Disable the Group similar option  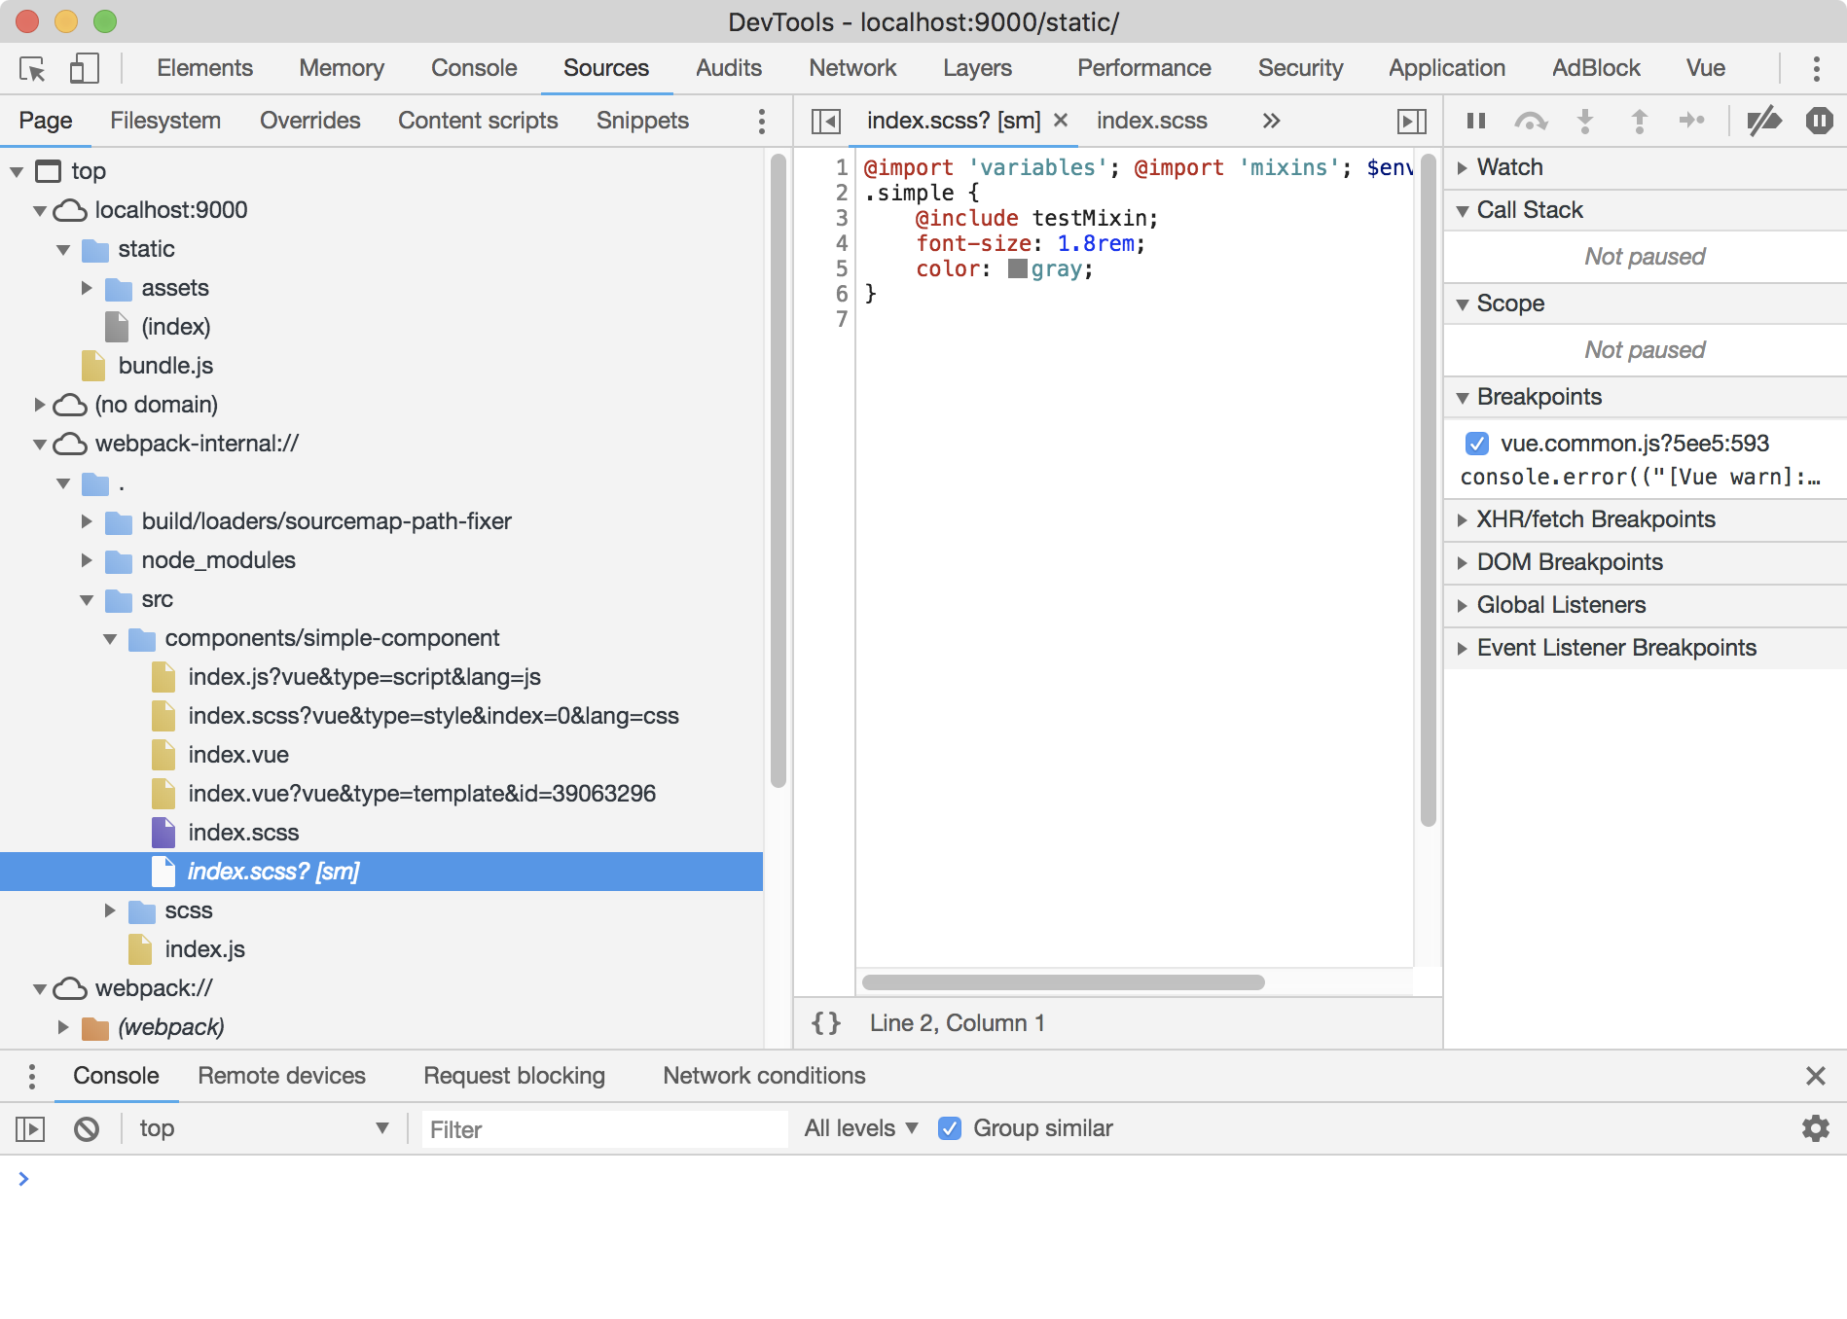[949, 1128]
